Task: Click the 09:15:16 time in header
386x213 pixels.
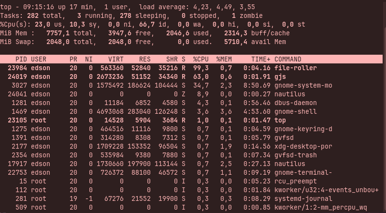Action: tap(39, 7)
